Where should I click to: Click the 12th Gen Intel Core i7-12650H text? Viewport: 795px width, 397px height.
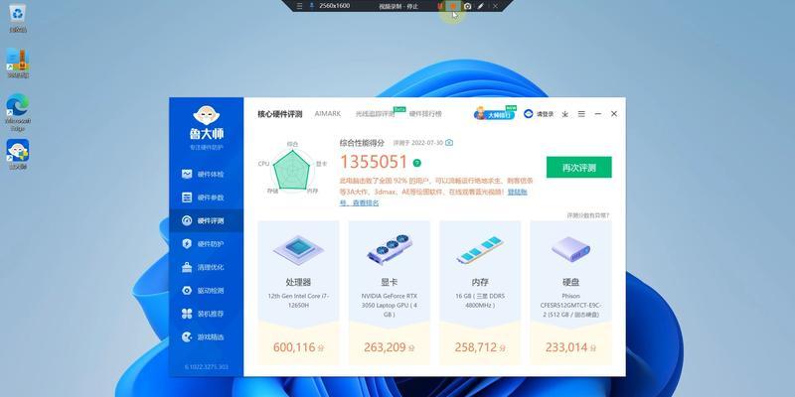(x=298, y=301)
